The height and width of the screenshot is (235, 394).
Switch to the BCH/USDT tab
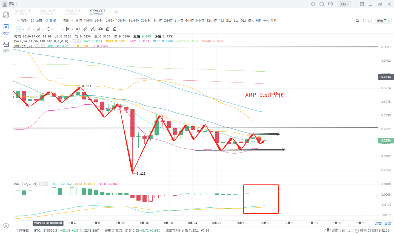coord(48,12)
